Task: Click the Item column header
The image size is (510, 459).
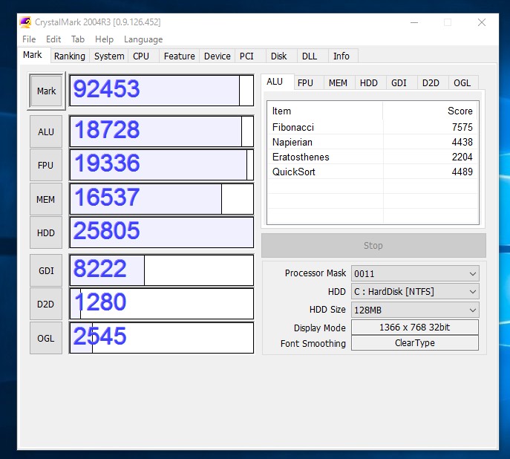Action: point(325,111)
